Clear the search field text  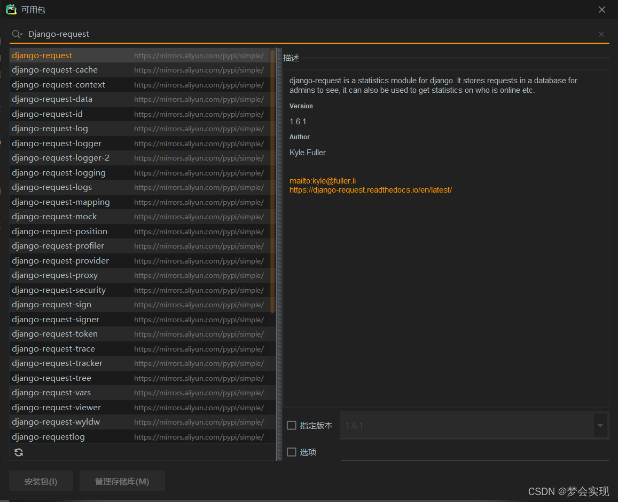pyautogui.click(x=601, y=34)
